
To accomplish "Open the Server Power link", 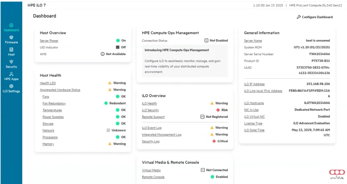I will pyautogui.click(x=49, y=40).
